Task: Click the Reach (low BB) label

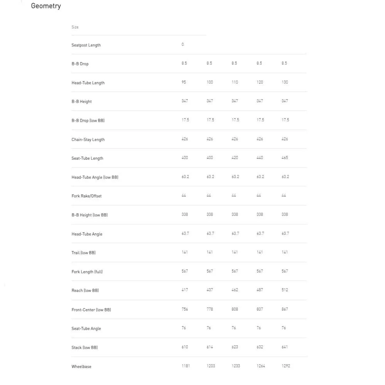Action: (x=85, y=290)
